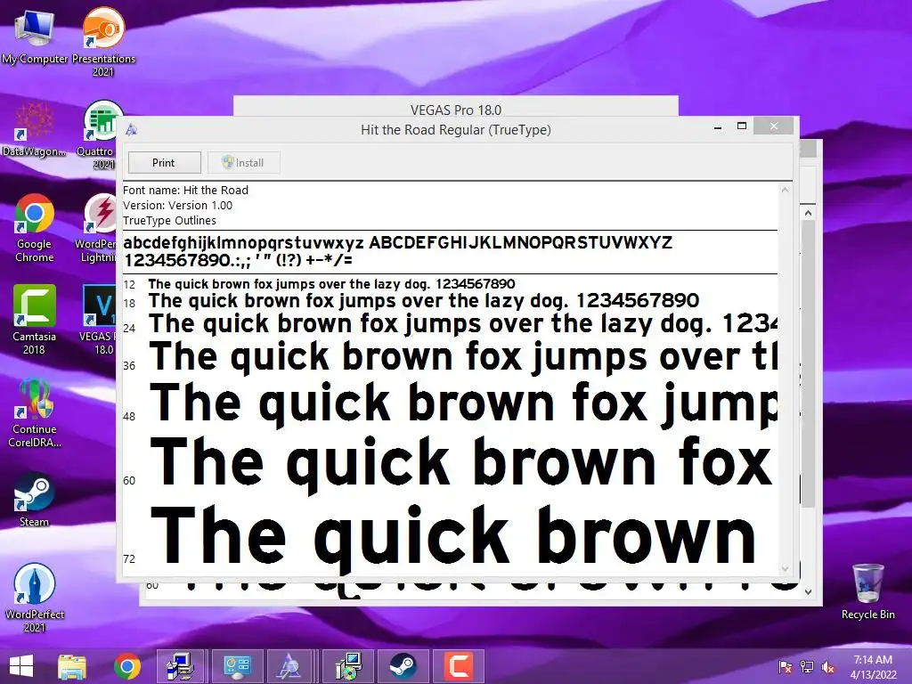Click the Install button with shield icon
Image resolution: width=912 pixels, height=684 pixels.
[244, 163]
